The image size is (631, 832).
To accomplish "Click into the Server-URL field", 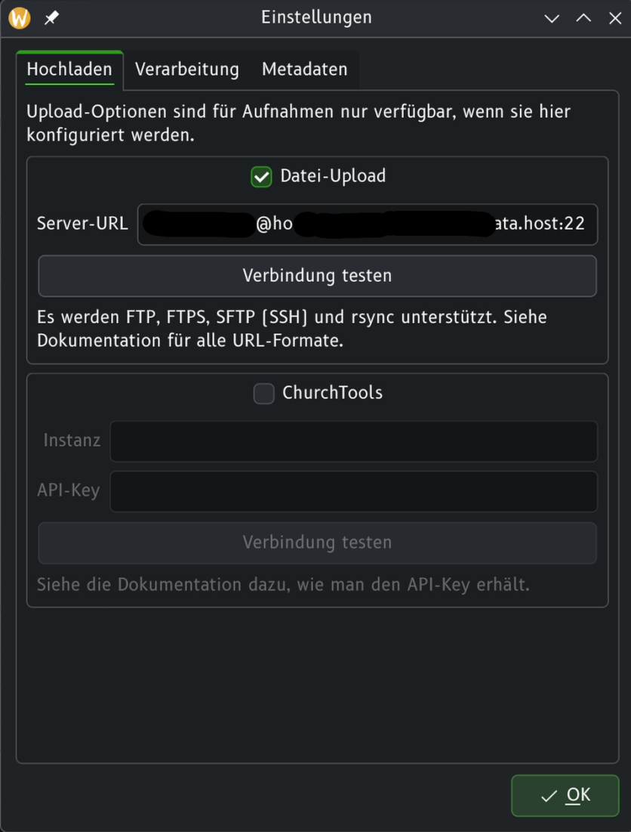I will tap(367, 224).
